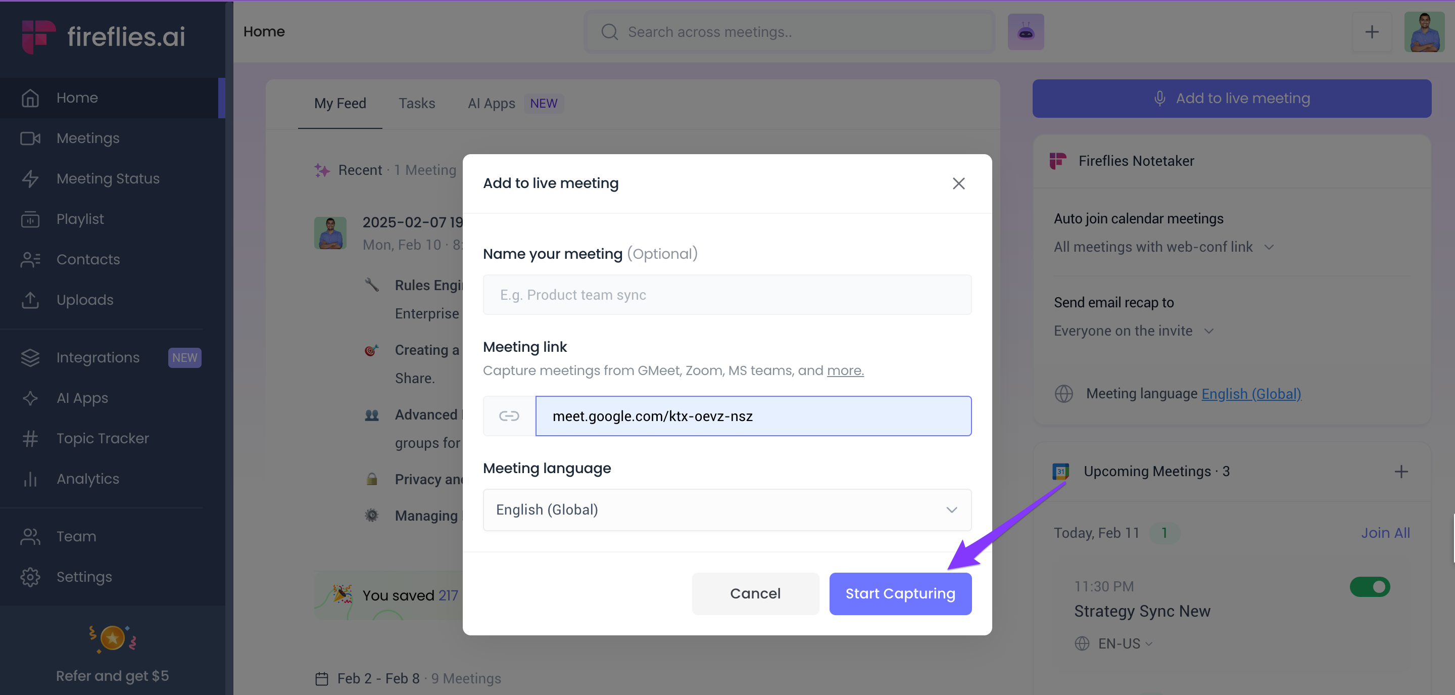Click the Refer and get $5 coin icon
Screen dimensions: 1455x695
pos(112,639)
